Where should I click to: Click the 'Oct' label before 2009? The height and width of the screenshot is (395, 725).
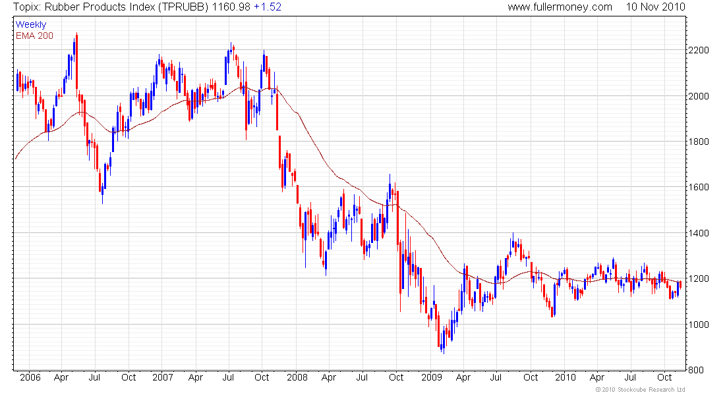pos(396,377)
